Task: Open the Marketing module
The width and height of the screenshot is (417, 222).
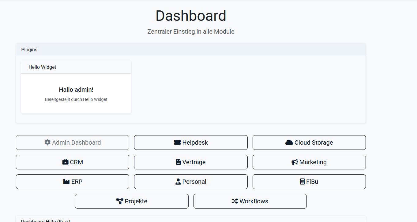Action: (x=309, y=162)
